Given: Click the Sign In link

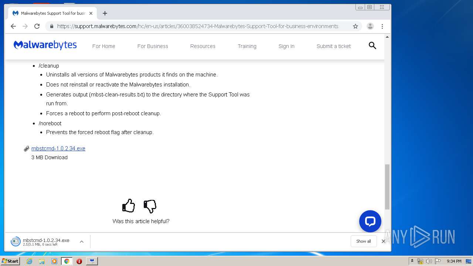Looking at the screenshot, I should coord(286,46).
